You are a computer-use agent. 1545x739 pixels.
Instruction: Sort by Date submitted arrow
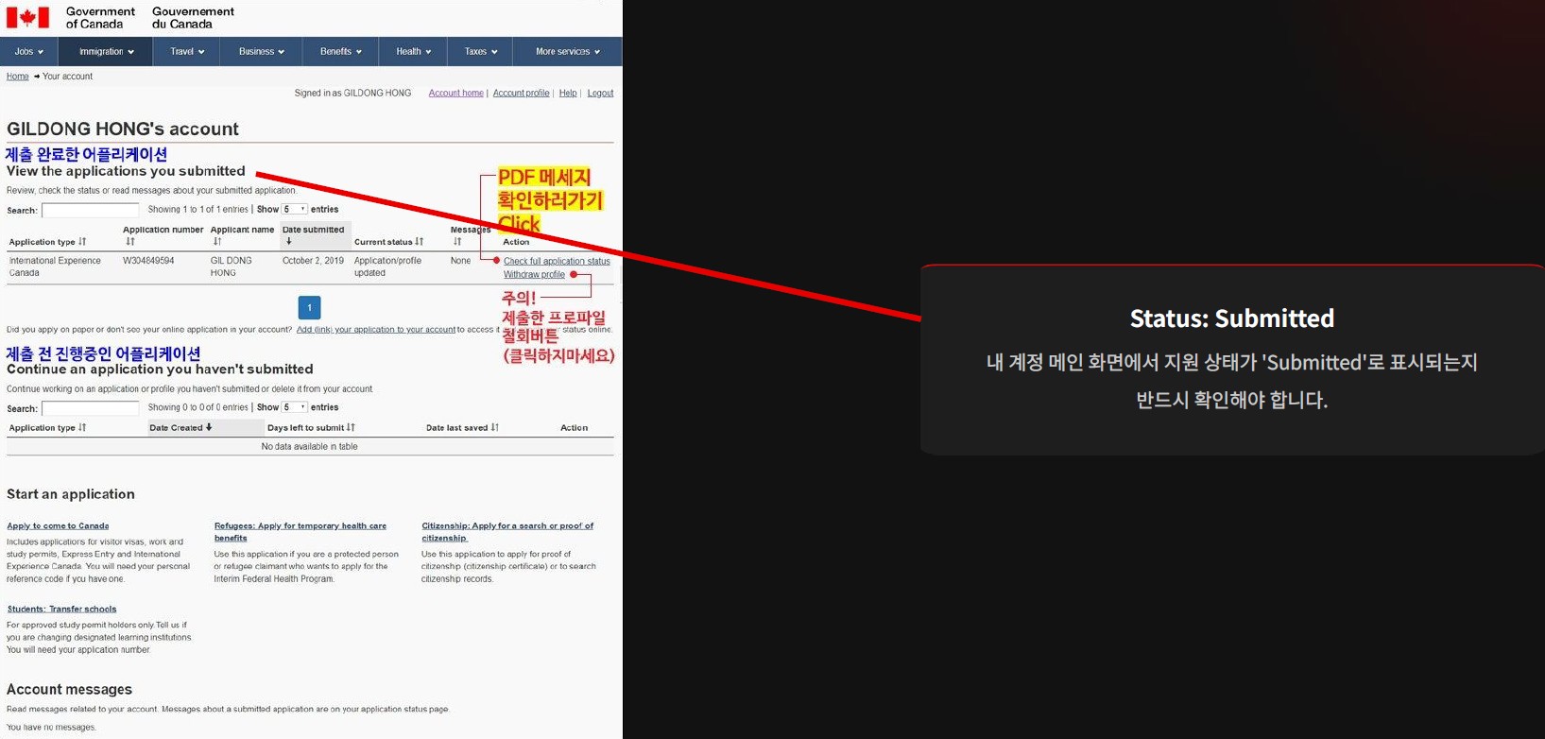288,242
